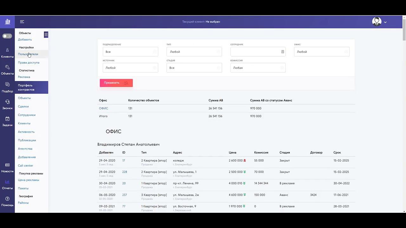Screen dimensions: 406x228
Task: Click the red up arrow beside price 2 600 000
Action: 245,161
